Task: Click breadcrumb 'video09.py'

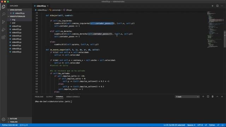Action: [x=42, y=10]
